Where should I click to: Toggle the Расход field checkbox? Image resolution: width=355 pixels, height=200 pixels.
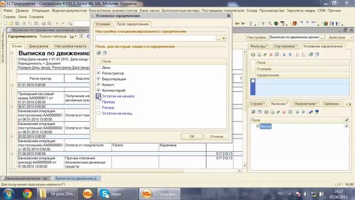(x=99, y=107)
